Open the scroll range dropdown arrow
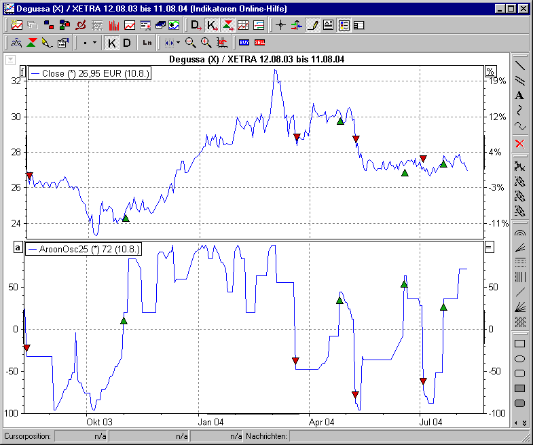This screenshot has width=533, height=445. pyautogui.click(x=178, y=42)
